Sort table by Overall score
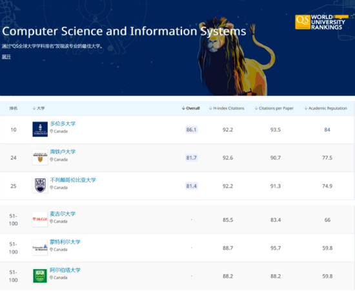Image resolution: width=355 pixels, height=291 pixels. point(190,108)
